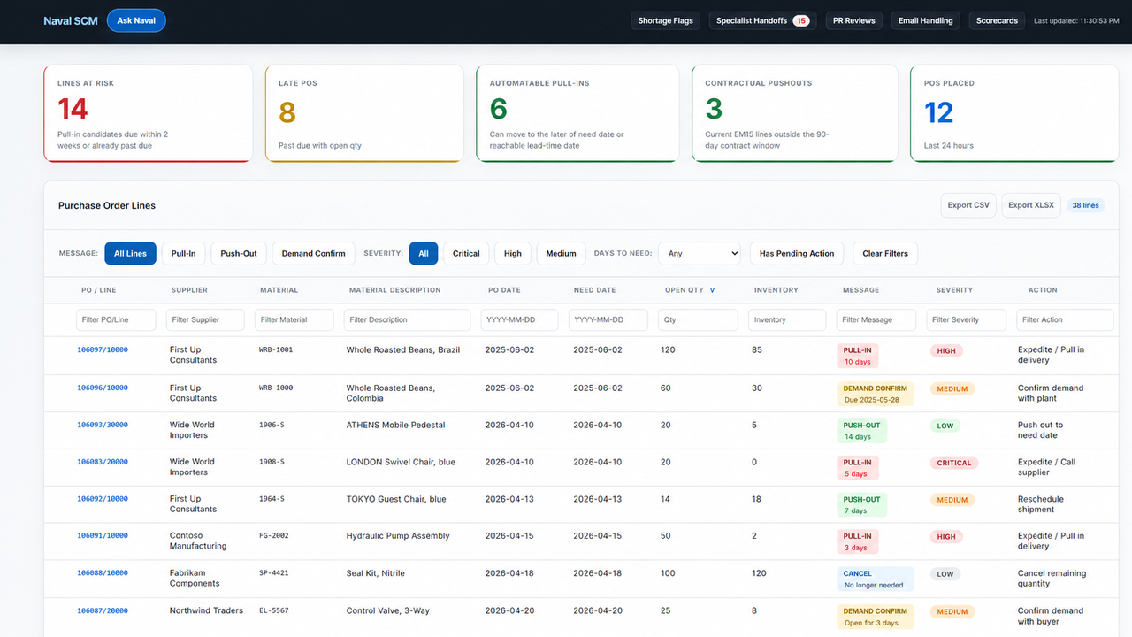Export table as CSV
Image resolution: width=1132 pixels, height=637 pixels.
coord(968,205)
